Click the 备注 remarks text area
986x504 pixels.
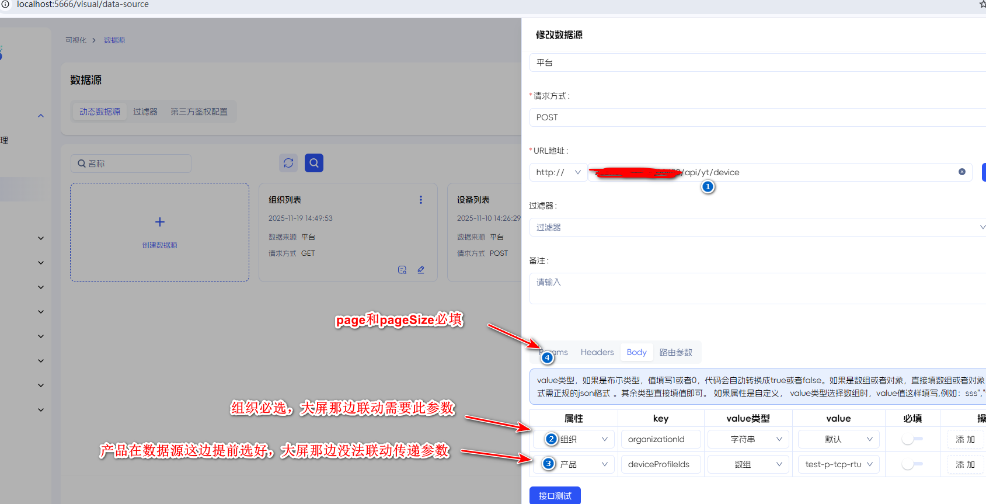757,288
